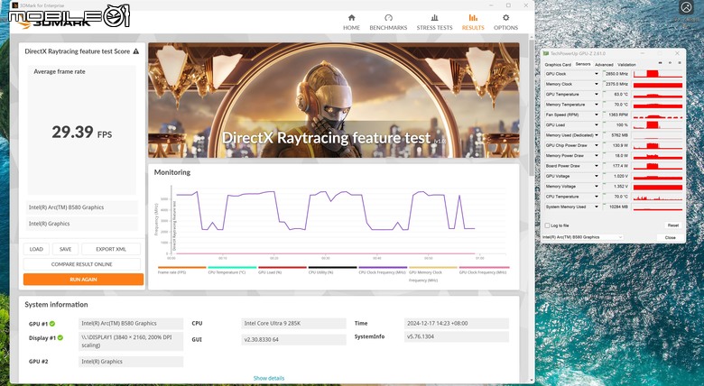704x386 pixels.
Task: Toggle the Frame rate (FPS) legend swatch
Action: [181, 268]
